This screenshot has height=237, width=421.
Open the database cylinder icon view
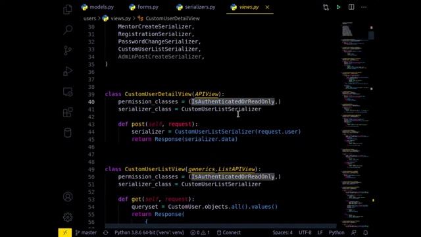(x=68, y=133)
